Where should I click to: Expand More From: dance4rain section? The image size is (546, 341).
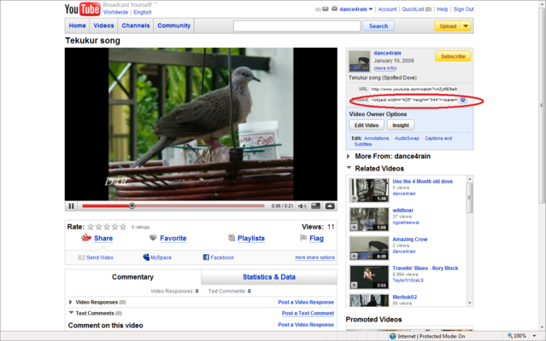(349, 156)
